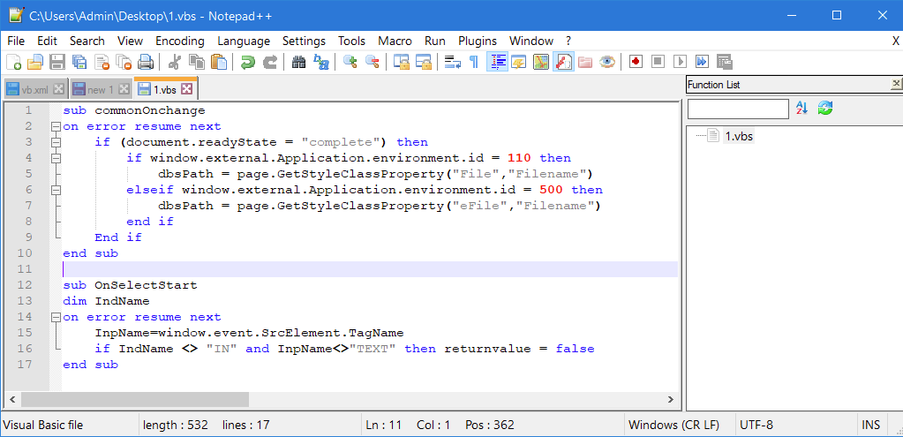The image size is (903, 437).
Task: Toggle the indent guide toolbar button
Action: click(x=497, y=62)
